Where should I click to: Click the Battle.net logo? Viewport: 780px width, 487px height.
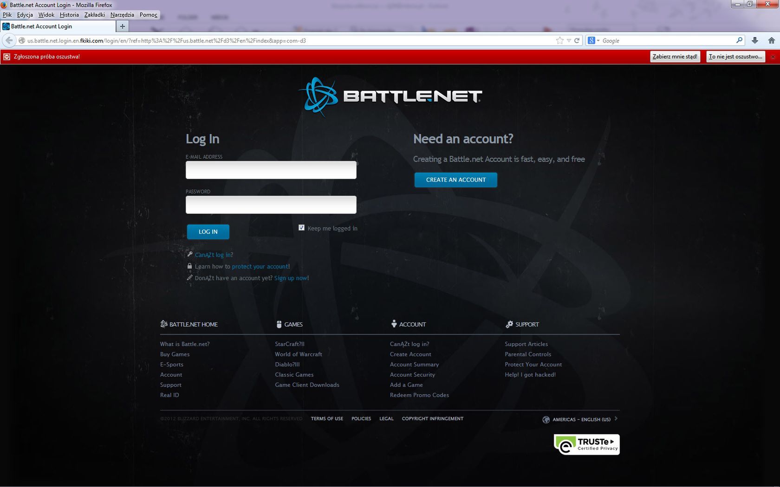coord(390,96)
